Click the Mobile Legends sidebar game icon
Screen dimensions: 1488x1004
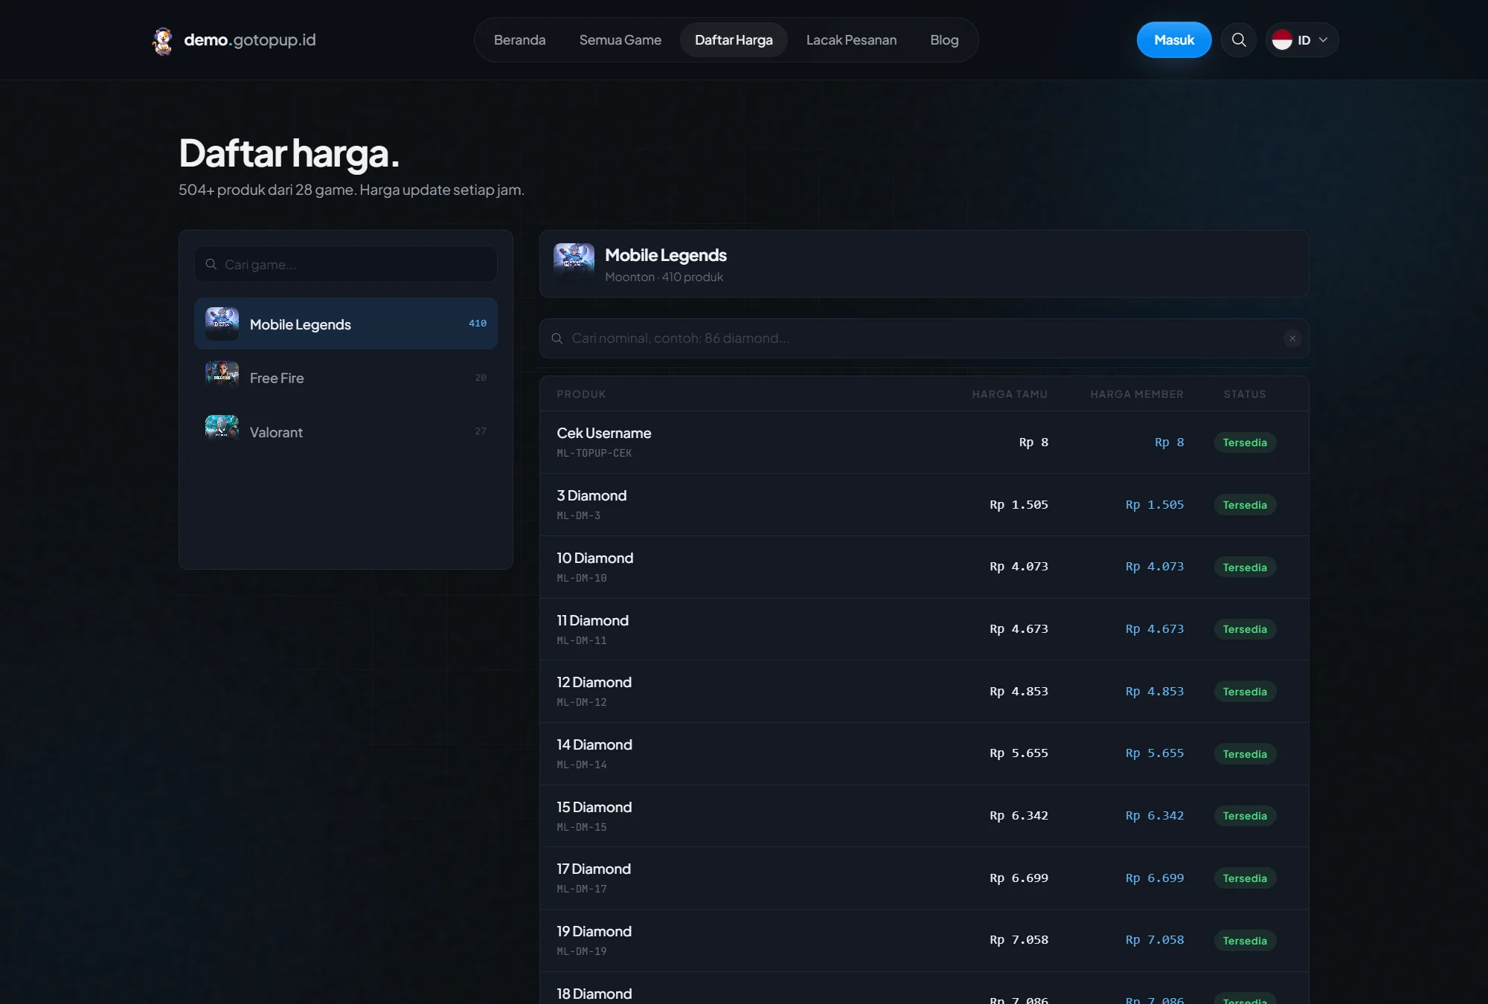[x=222, y=324]
